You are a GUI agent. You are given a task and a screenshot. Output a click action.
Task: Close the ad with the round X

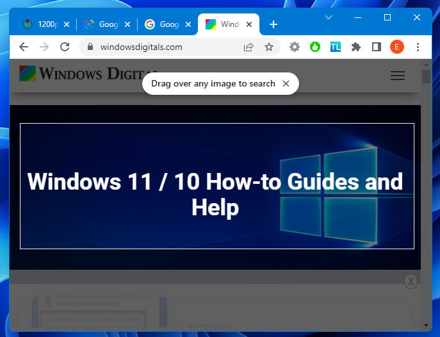pyautogui.click(x=411, y=281)
